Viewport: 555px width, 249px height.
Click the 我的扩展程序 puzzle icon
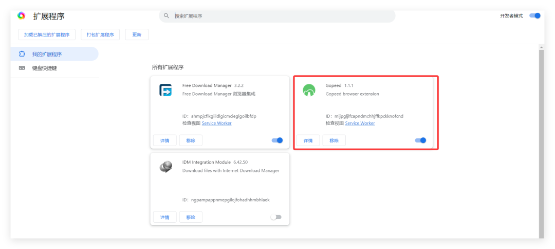(22, 54)
